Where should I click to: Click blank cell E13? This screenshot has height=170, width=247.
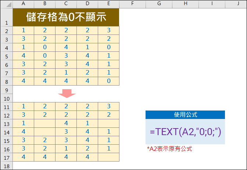tap(108, 123)
